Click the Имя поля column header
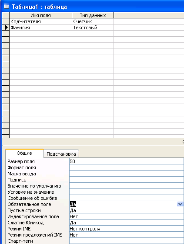This screenshot has width=184, height=244. [x=41, y=15]
